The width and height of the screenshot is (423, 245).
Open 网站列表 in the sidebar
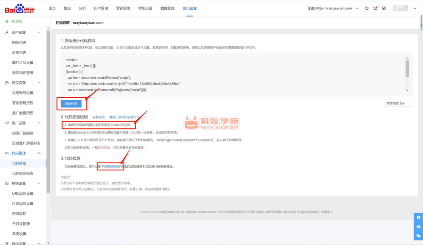19,42
